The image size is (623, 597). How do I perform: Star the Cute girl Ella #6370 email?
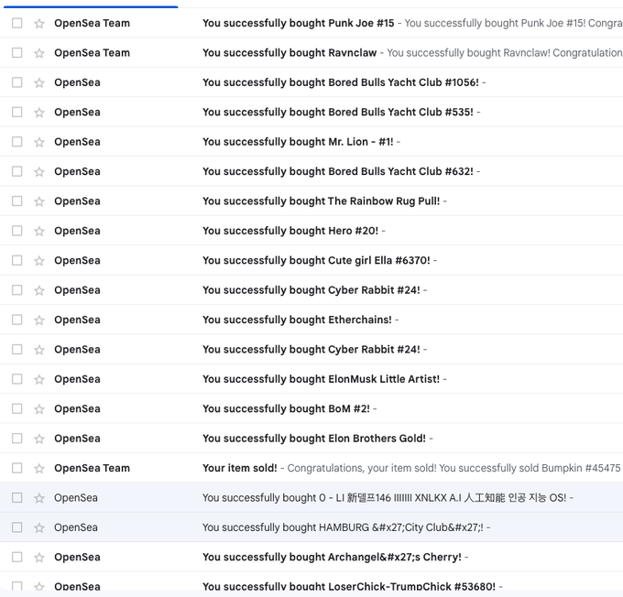point(38,261)
